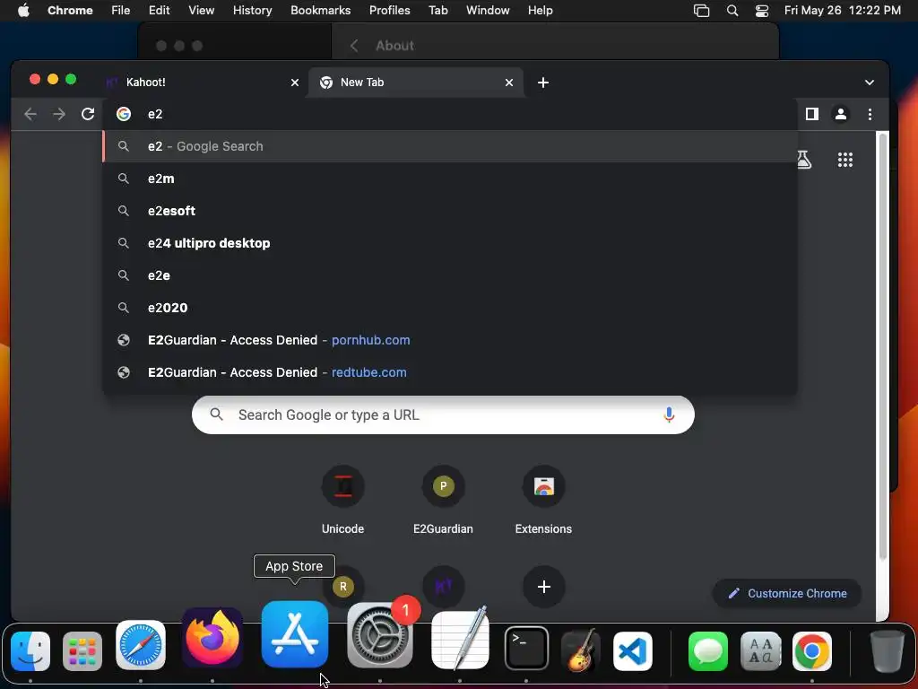Open the History menu
The height and width of the screenshot is (689, 918).
[252, 11]
